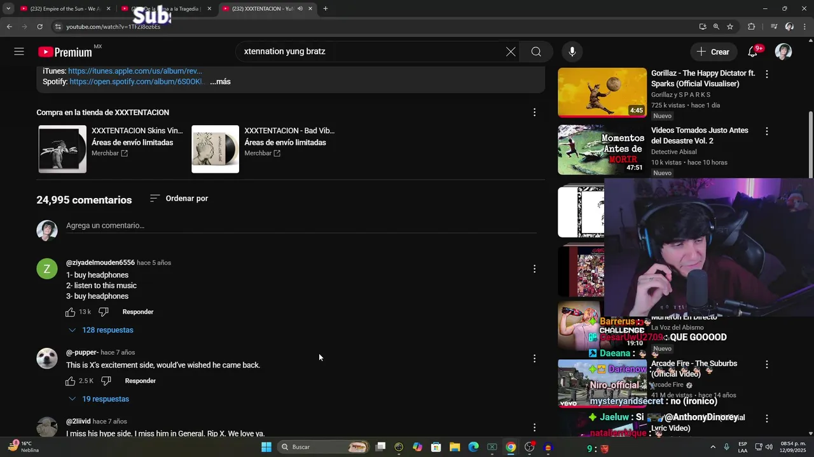Zoom control icon in address bar
Viewport: 814px width, 457px height.
pos(716,27)
